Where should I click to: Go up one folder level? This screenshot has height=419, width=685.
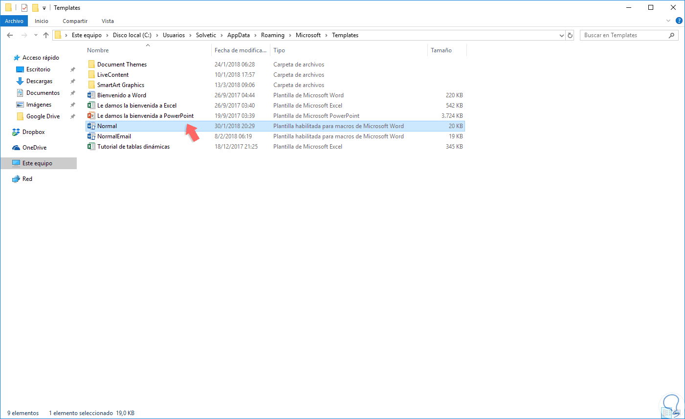click(46, 35)
